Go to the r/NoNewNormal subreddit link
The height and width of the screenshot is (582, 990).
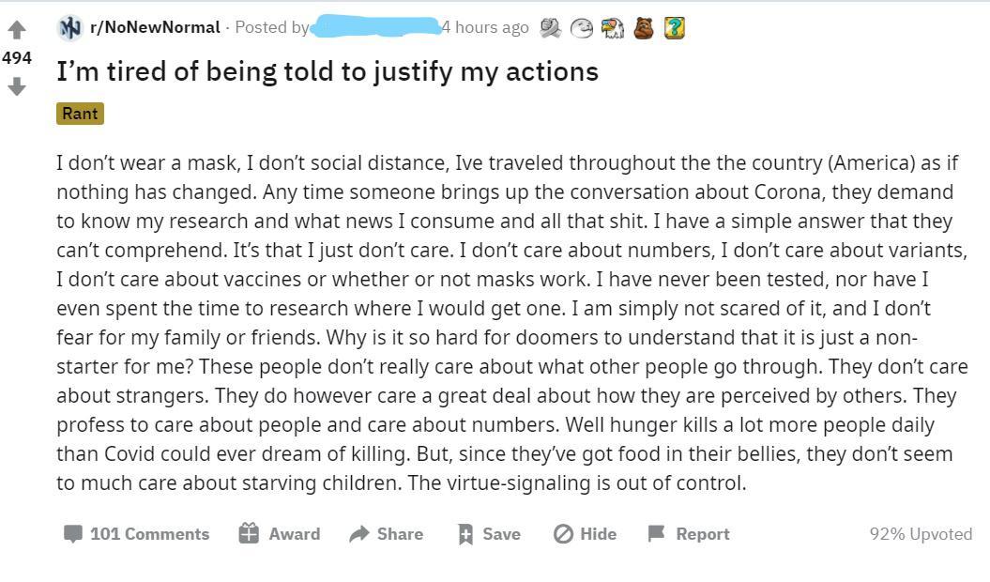point(155,27)
